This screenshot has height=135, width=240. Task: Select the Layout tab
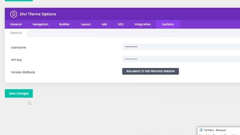click(x=85, y=24)
